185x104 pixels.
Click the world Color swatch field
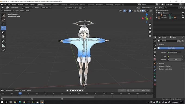pos(175,57)
